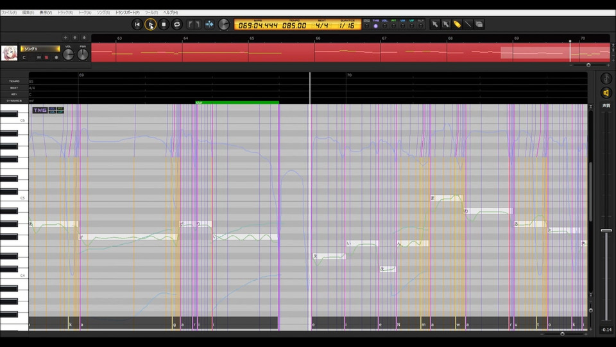Adjust the track VOL knob

point(69,54)
